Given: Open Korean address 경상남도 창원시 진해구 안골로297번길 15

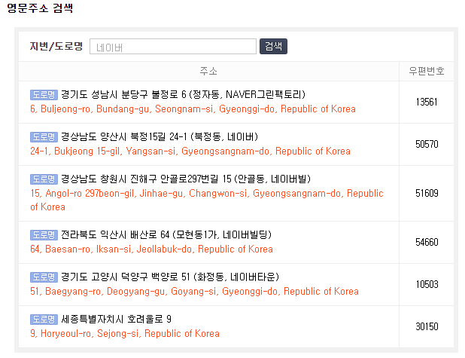Looking at the screenshot, I should pos(186,179).
